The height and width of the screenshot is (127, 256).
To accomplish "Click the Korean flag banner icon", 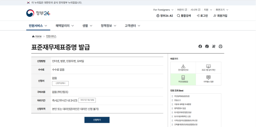I will (28, 3).
